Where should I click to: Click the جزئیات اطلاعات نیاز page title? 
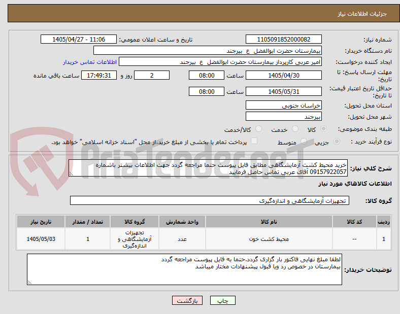[x=362, y=14]
